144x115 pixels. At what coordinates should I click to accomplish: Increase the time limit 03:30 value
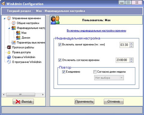pos(131,43)
